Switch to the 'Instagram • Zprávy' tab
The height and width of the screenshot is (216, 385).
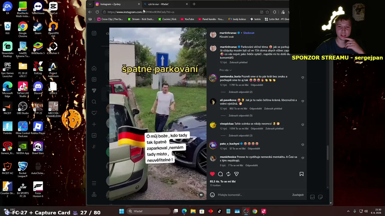(117, 4)
